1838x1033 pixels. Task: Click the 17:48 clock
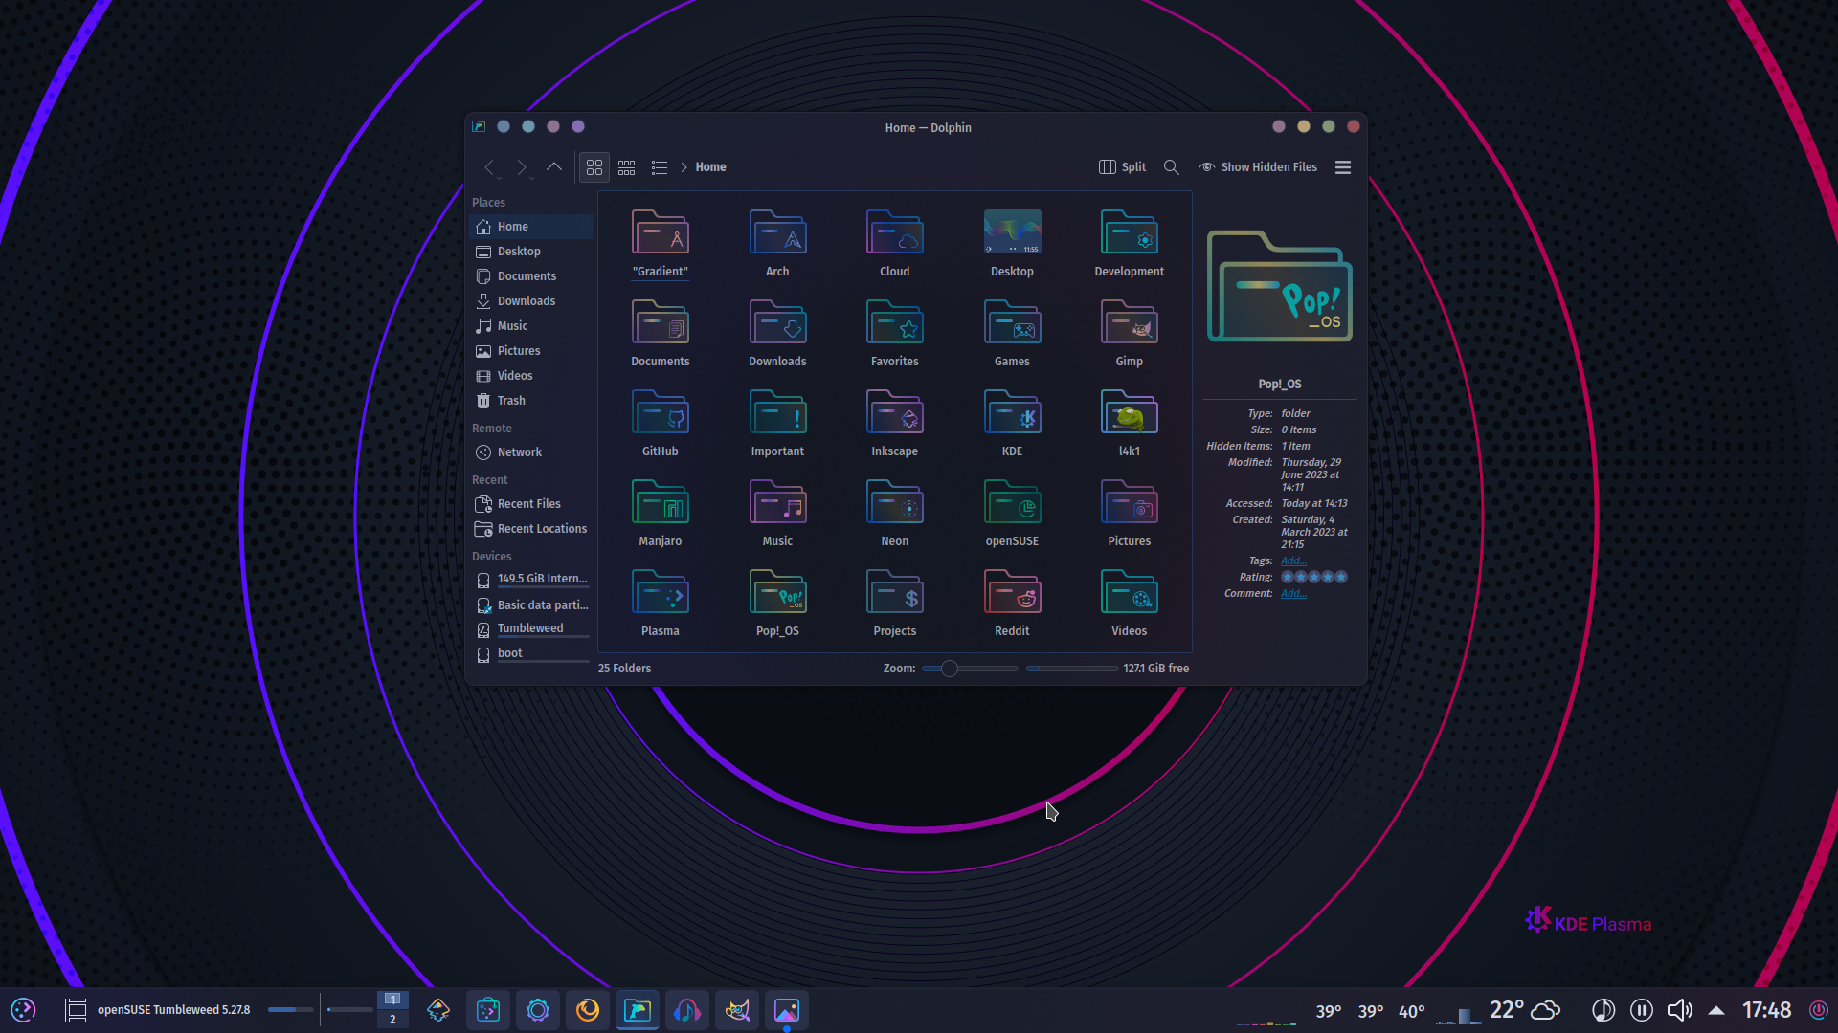point(1766,1010)
